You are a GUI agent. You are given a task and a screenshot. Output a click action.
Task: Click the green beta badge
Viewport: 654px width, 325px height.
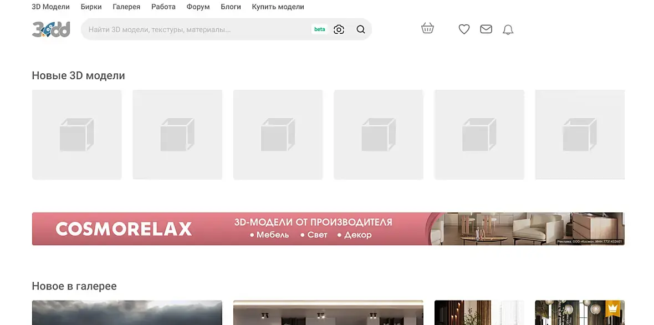pyautogui.click(x=319, y=29)
